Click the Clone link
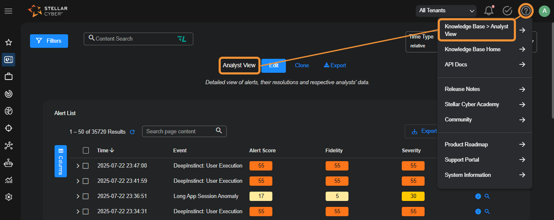The image size is (554, 220). pyautogui.click(x=302, y=66)
